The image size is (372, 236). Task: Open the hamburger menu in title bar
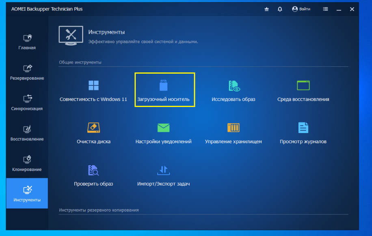tap(326, 9)
